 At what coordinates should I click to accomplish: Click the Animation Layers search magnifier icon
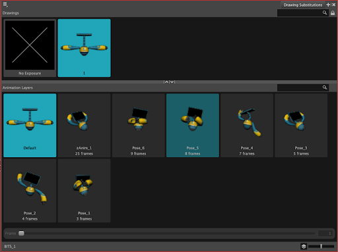[325, 88]
